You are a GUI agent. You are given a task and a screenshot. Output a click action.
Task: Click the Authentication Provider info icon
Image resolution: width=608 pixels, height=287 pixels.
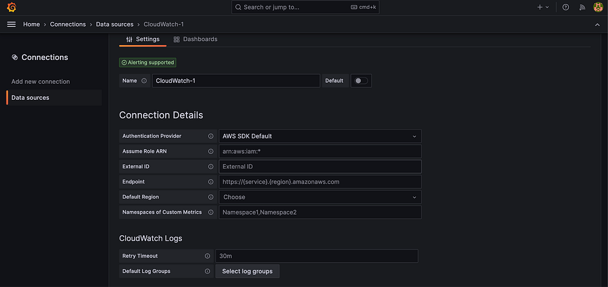(211, 136)
